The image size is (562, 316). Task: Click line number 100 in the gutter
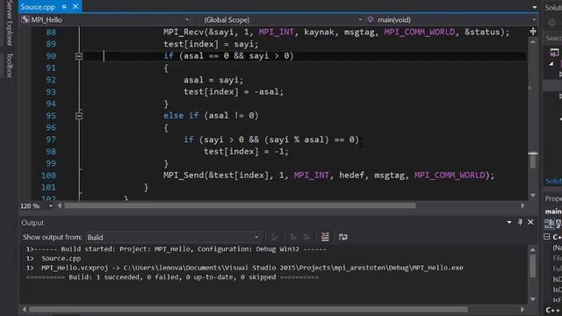pyautogui.click(x=48, y=176)
